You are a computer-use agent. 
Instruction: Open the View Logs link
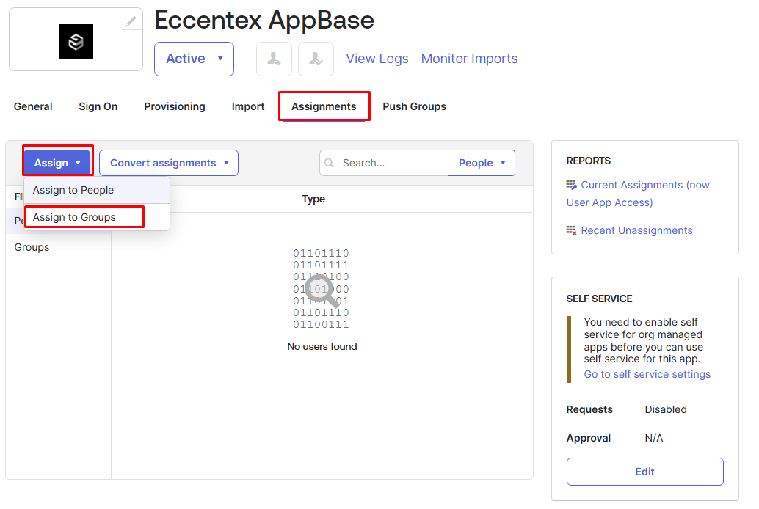(x=377, y=59)
